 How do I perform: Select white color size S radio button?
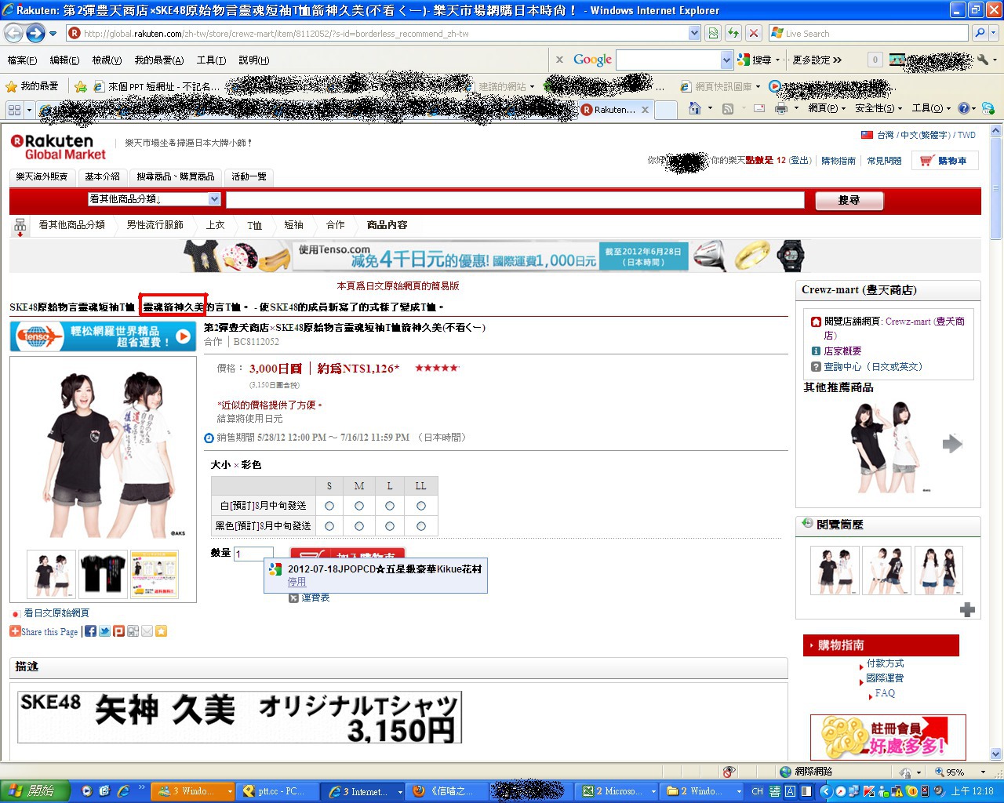(x=329, y=506)
